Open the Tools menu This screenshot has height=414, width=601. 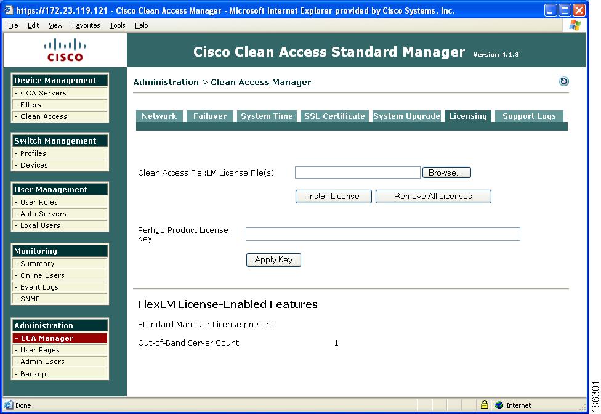[117, 25]
